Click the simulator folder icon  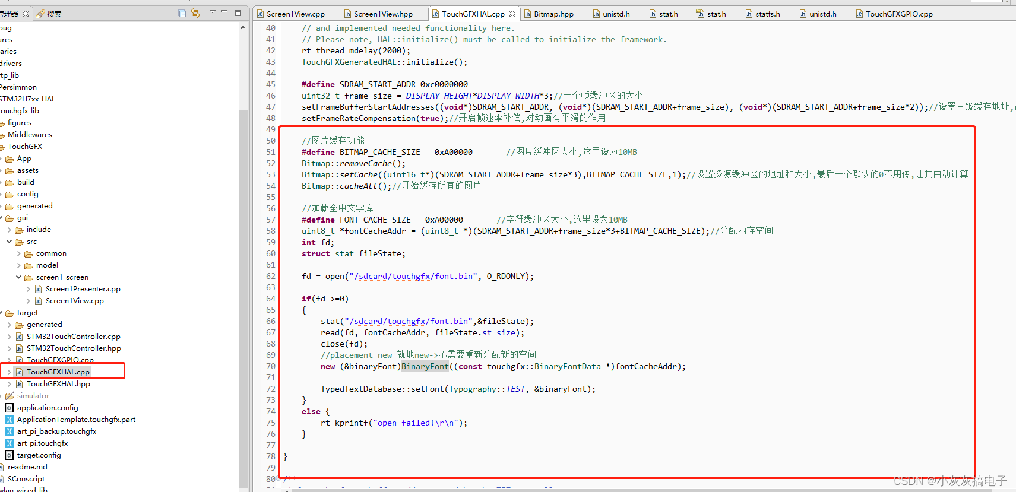[x=10, y=396]
